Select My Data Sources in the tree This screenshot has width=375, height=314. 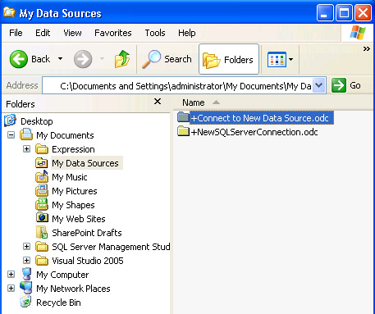tap(85, 163)
